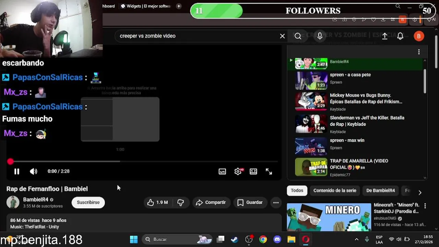The width and height of the screenshot is (439, 247).
Task: Click Opera bookmark heart icon
Action: coord(373,20)
